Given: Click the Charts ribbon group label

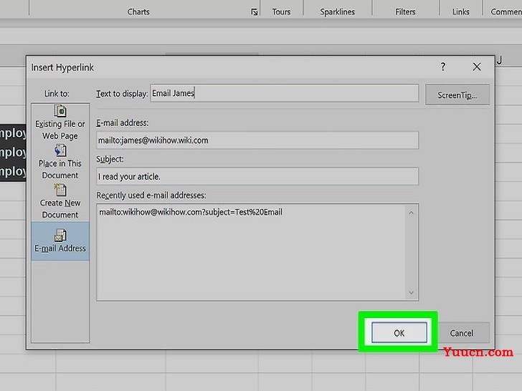Looking at the screenshot, I should (138, 12).
